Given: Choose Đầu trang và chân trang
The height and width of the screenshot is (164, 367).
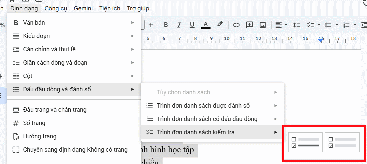Looking at the screenshot, I should click(x=74, y=109).
